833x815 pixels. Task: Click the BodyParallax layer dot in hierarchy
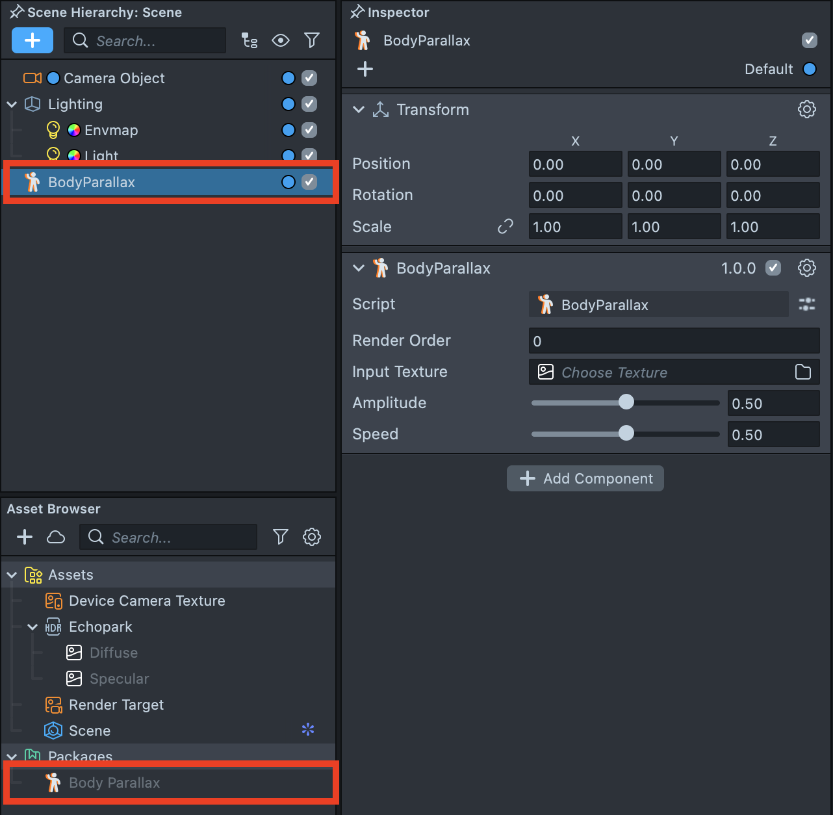point(288,182)
